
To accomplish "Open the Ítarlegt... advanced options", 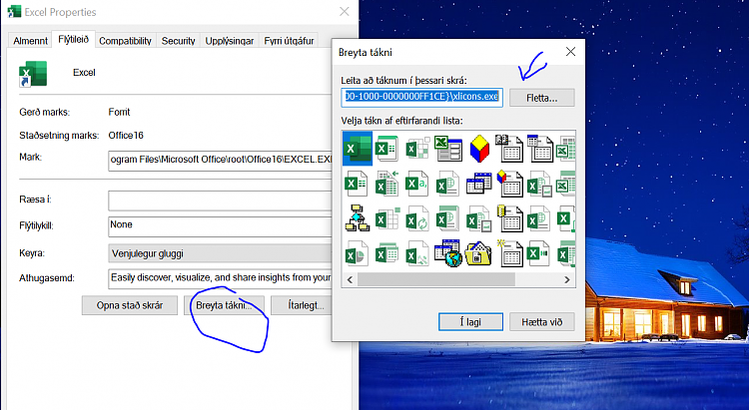I will coord(302,305).
